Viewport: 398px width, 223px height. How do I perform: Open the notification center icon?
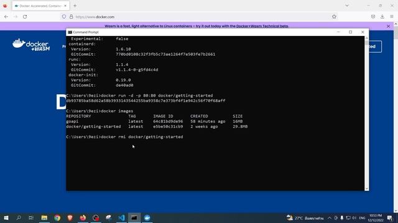point(390,217)
